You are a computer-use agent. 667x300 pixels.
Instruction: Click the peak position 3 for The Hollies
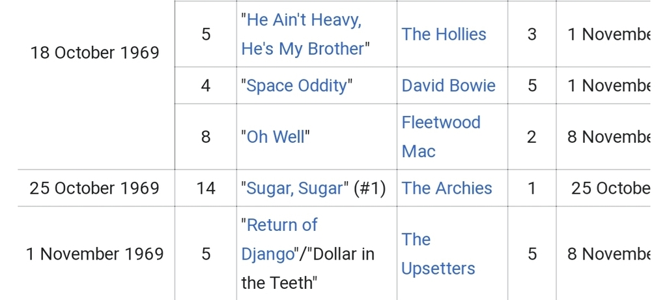click(x=532, y=34)
